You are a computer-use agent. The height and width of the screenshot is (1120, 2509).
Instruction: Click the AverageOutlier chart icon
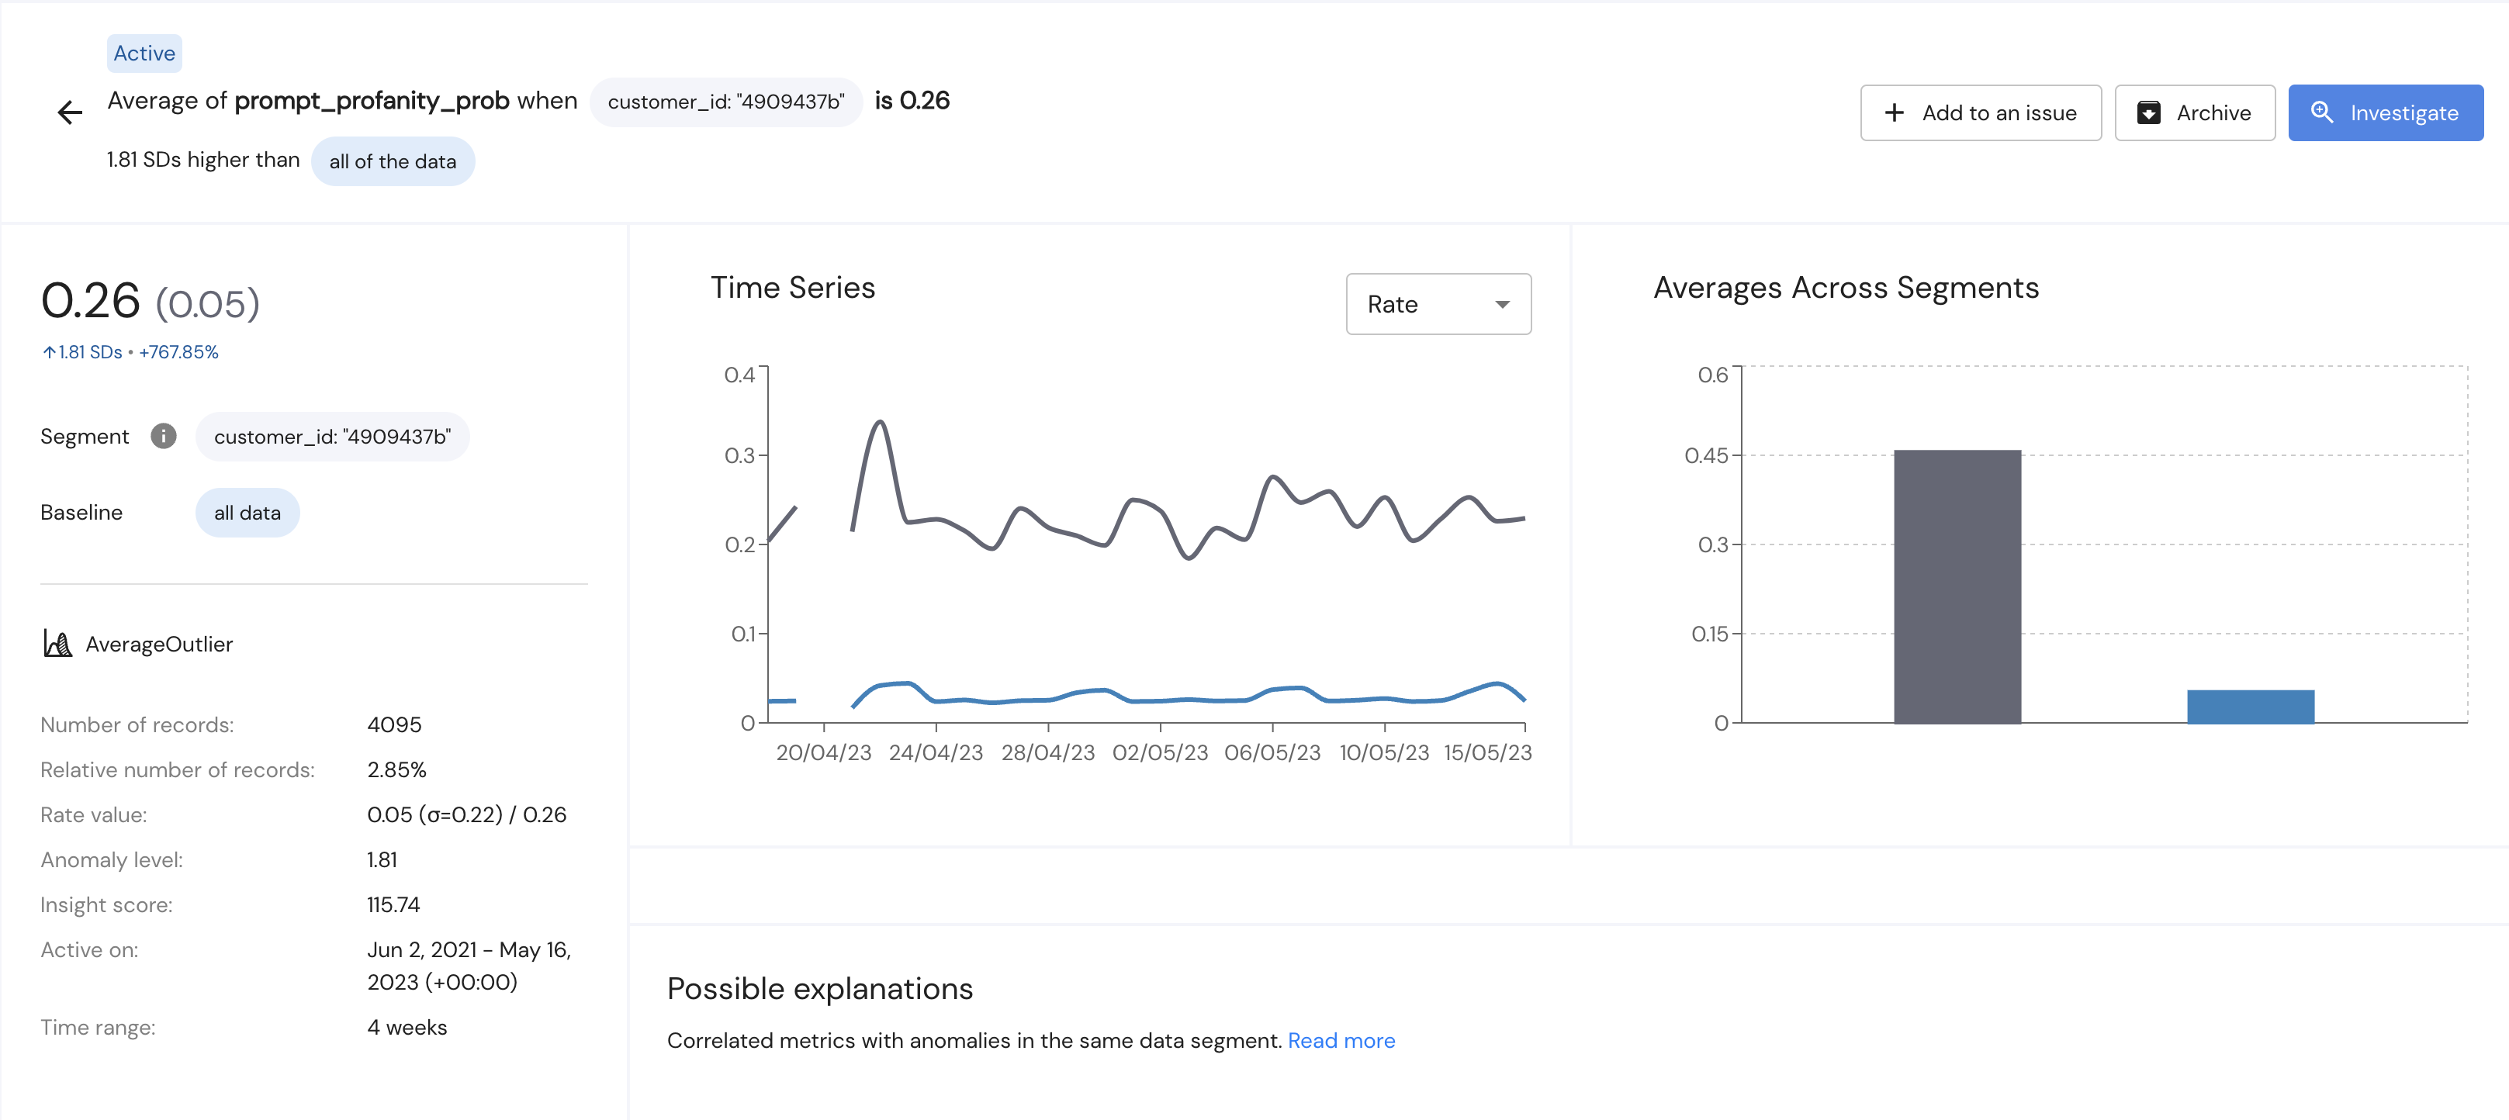click(57, 644)
